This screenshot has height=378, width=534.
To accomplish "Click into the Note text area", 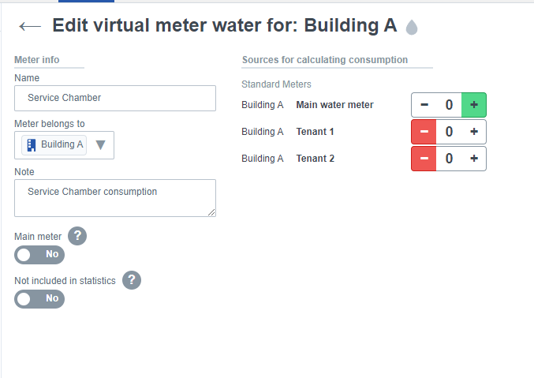I will [115, 197].
